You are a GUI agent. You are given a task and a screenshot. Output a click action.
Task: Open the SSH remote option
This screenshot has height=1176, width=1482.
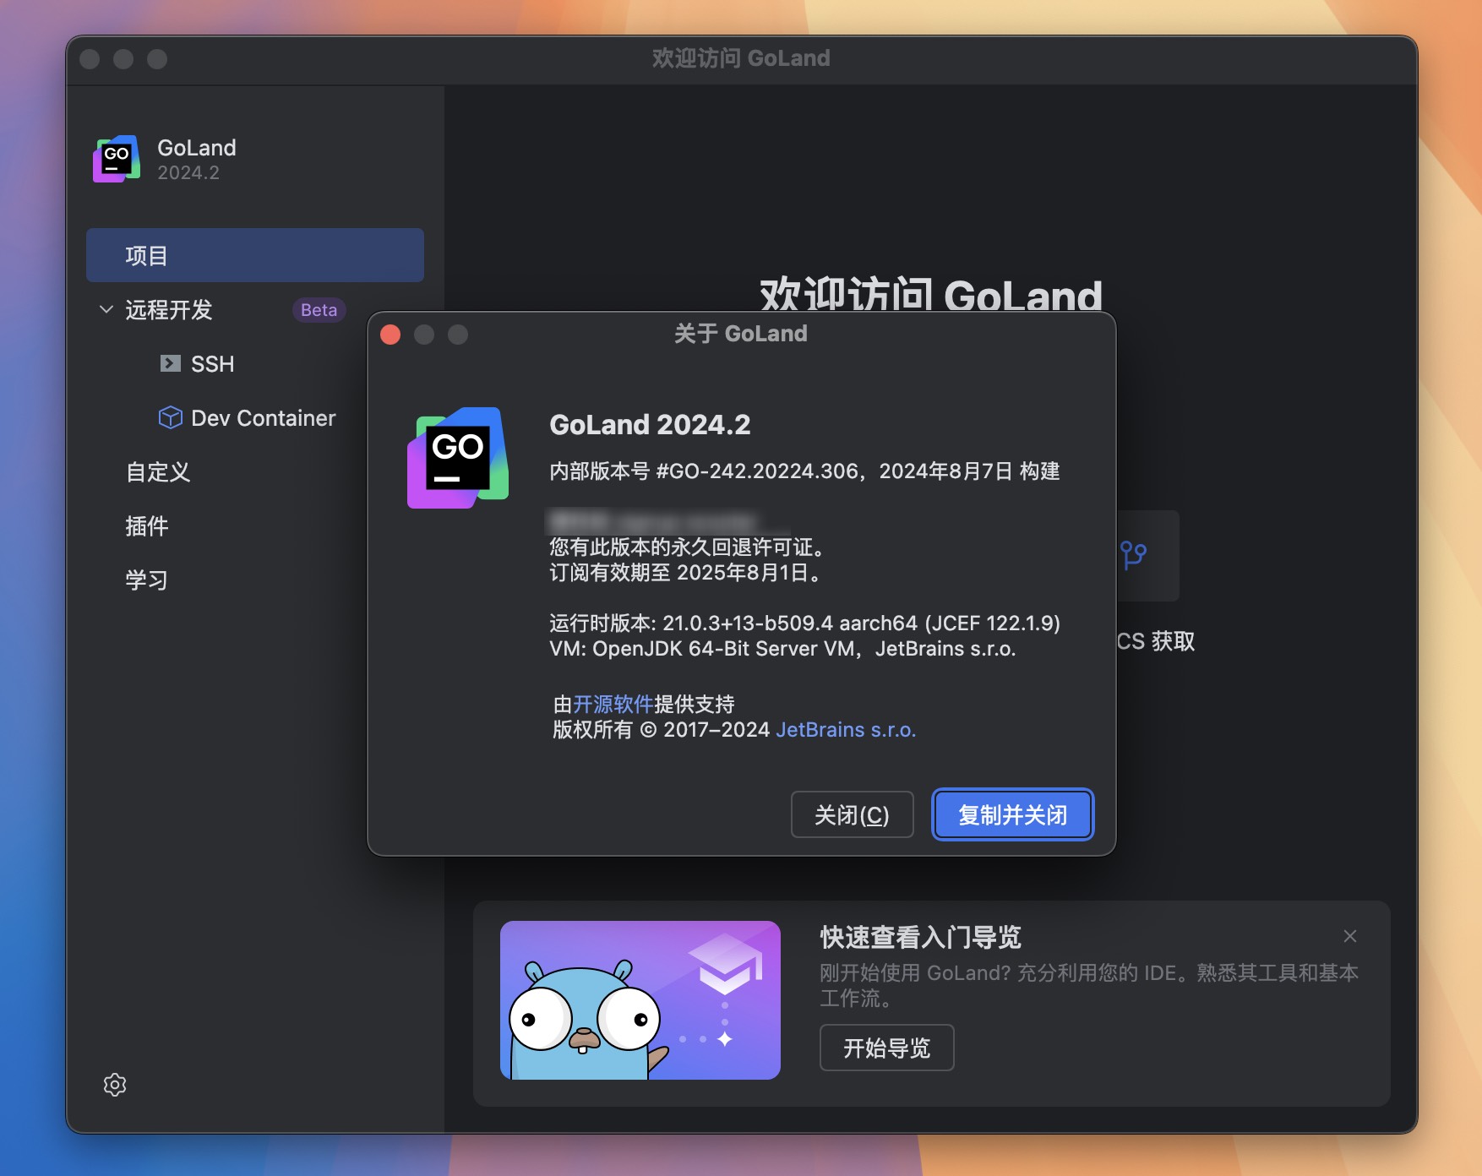pyautogui.click(x=212, y=364)
